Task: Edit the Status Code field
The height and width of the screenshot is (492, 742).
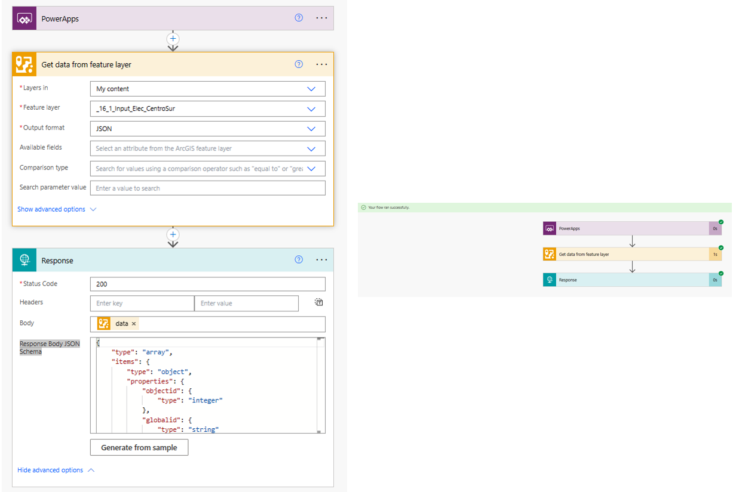Action: click(x=207, y=284)
